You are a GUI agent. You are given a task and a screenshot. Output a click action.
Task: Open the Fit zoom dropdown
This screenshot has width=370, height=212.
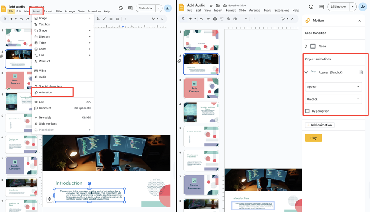click(x=240, y=19)
